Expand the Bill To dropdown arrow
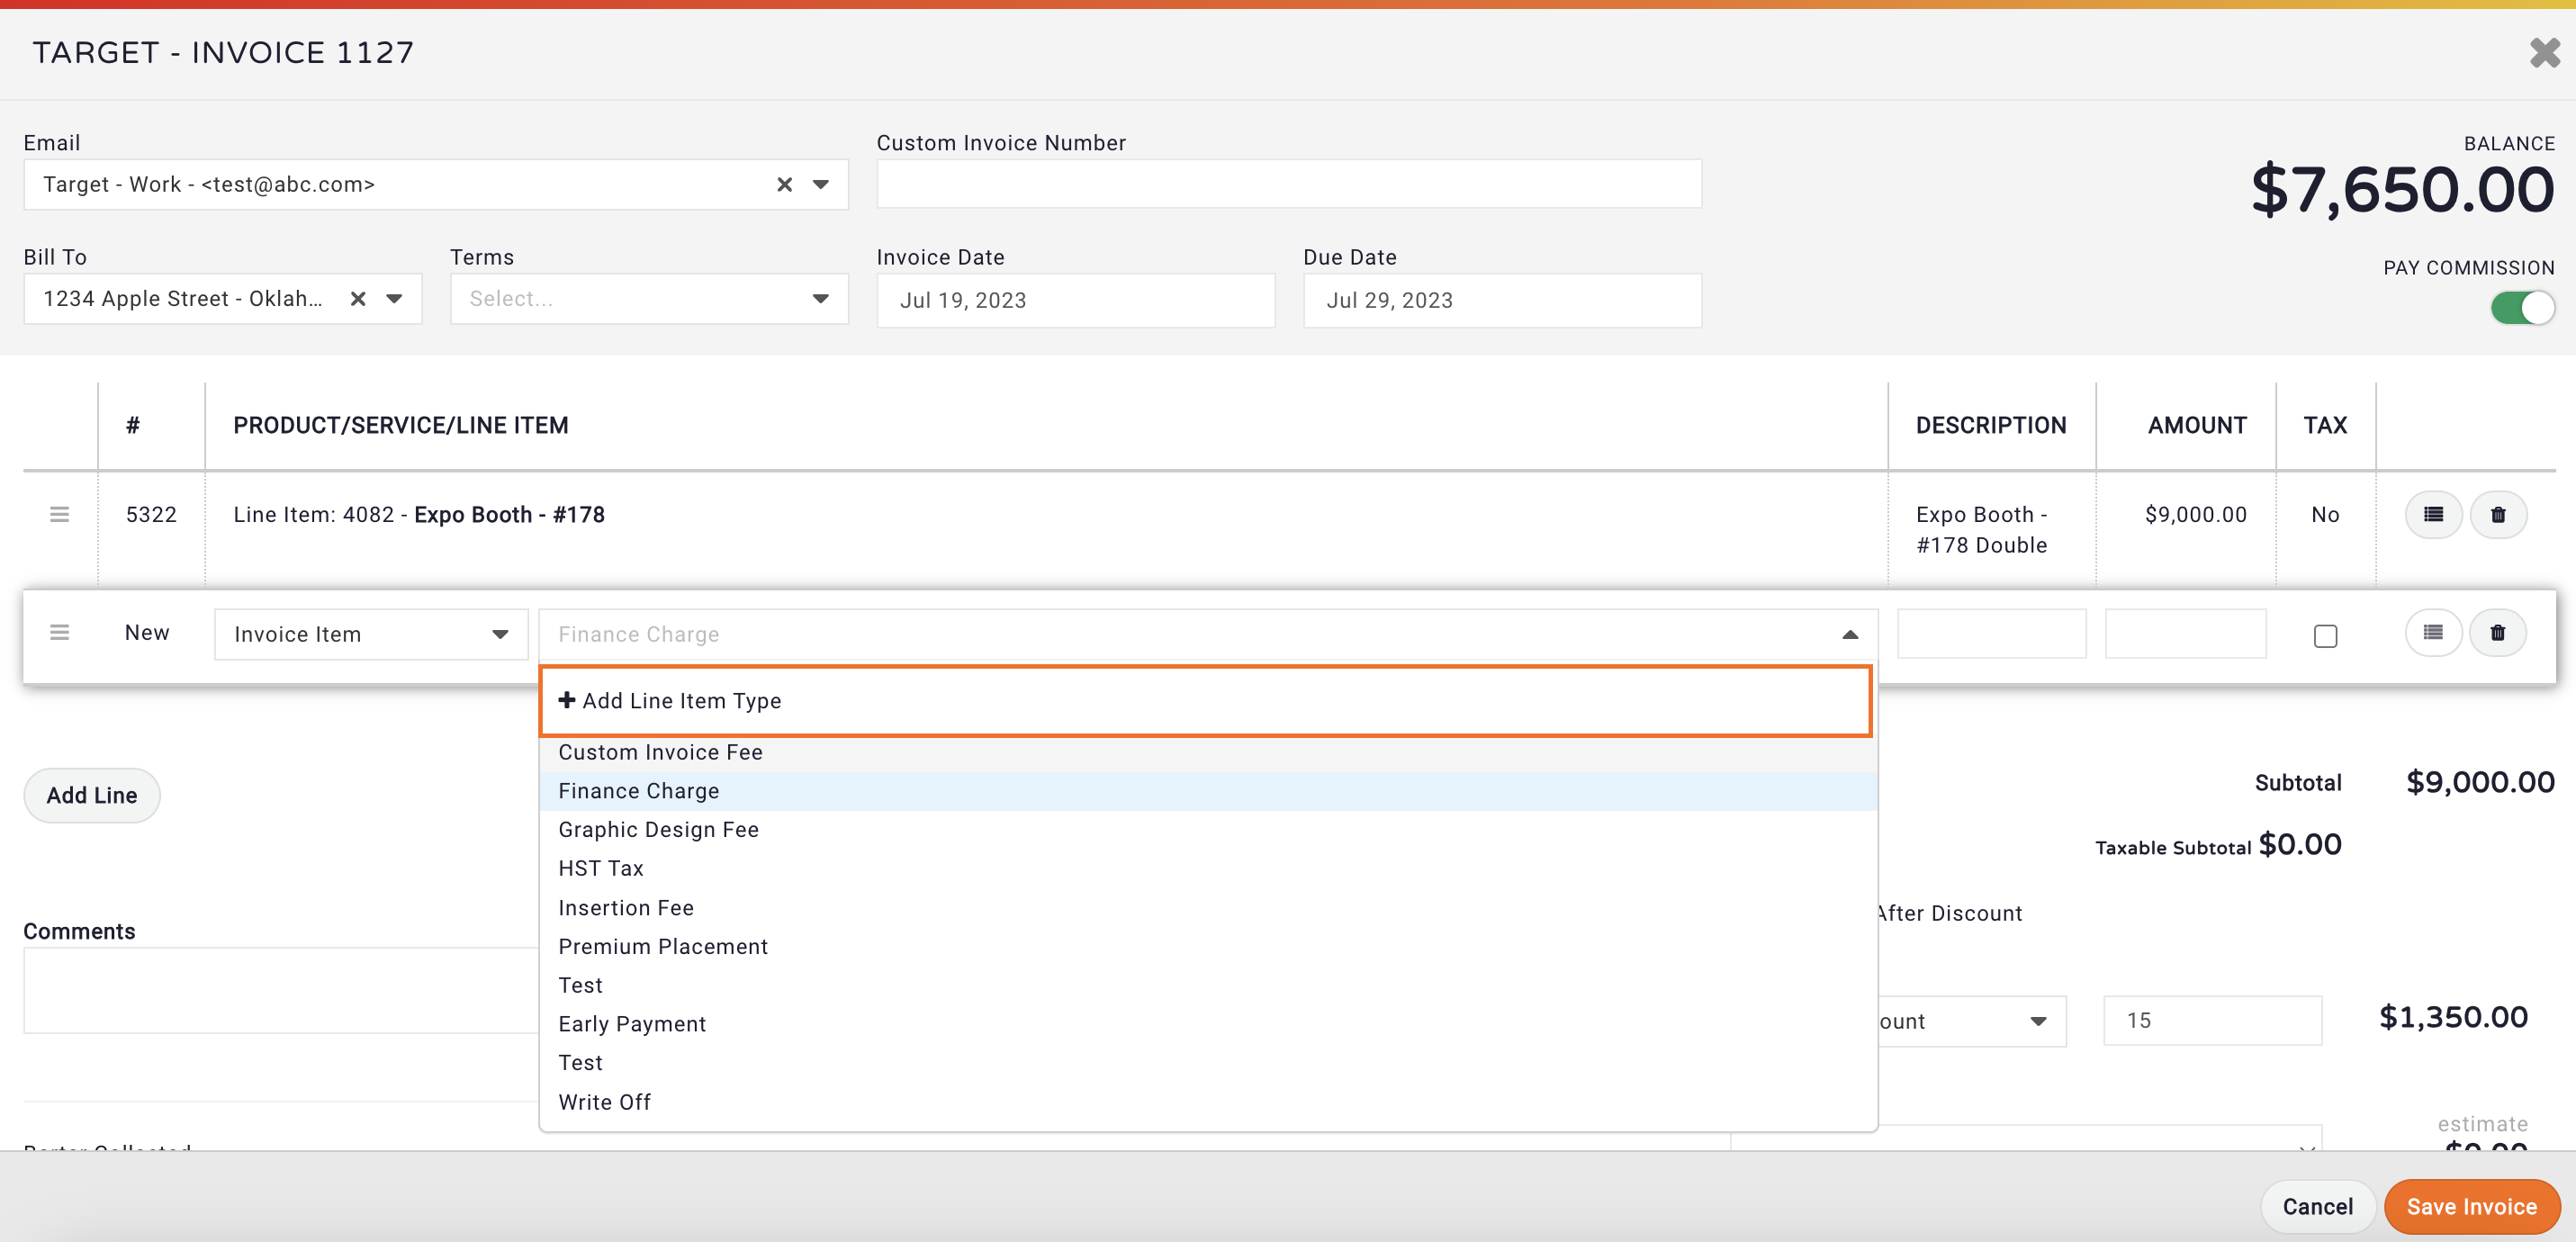Viewport: 2576px width, 1242px height. point(394,299)
